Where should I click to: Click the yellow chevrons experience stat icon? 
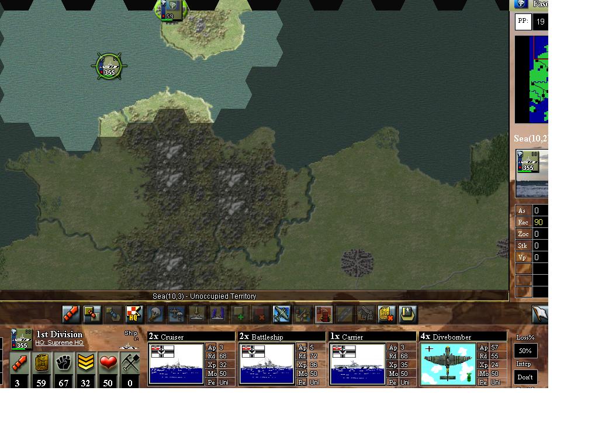[85, 363]
